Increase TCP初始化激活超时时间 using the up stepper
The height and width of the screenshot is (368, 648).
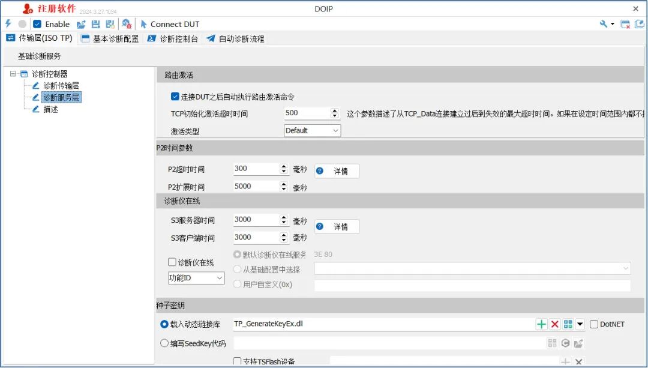(x=336, y=110)
